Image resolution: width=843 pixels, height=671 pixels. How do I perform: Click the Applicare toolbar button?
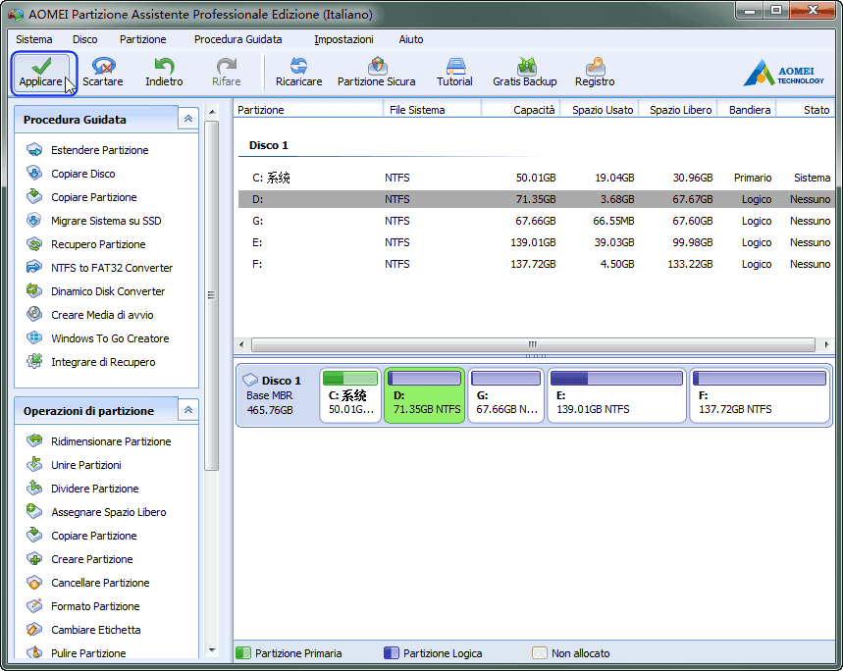43,74
